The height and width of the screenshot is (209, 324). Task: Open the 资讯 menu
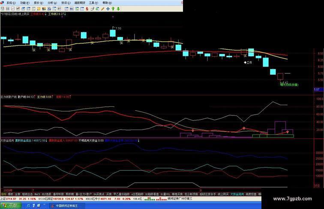[x=66, y=3]
